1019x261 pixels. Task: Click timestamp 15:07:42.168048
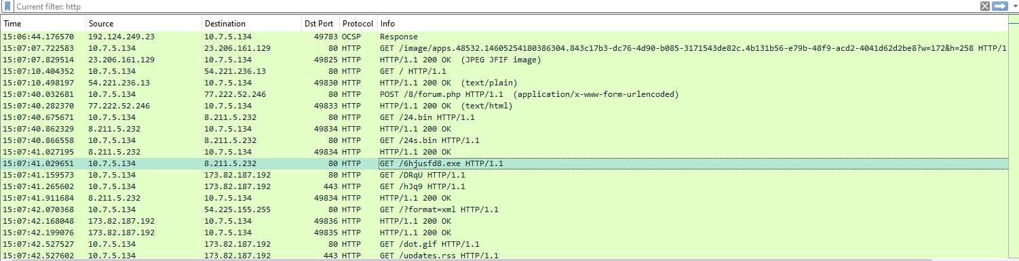click(38, 221)
